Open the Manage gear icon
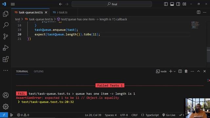 click(6, 107)
